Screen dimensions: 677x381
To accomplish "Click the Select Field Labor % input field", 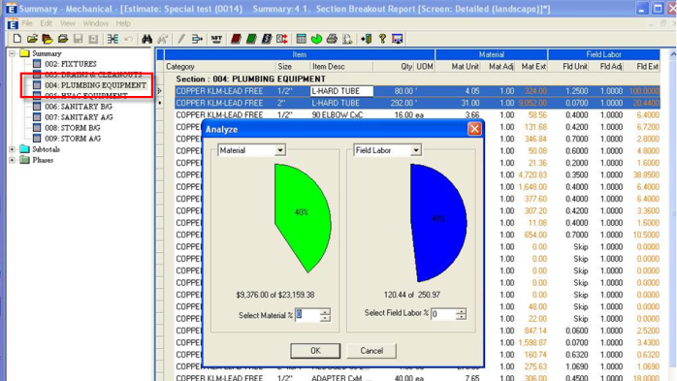I will [x=443, y=314].
